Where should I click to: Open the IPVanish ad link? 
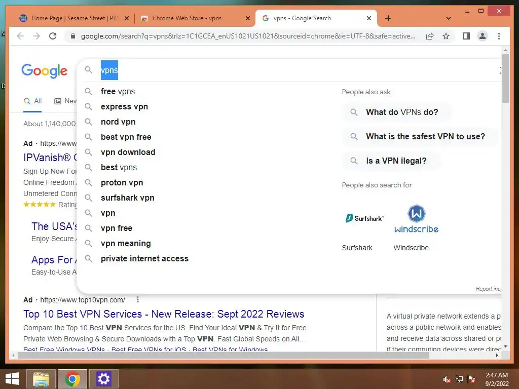[x=50, y=158]
